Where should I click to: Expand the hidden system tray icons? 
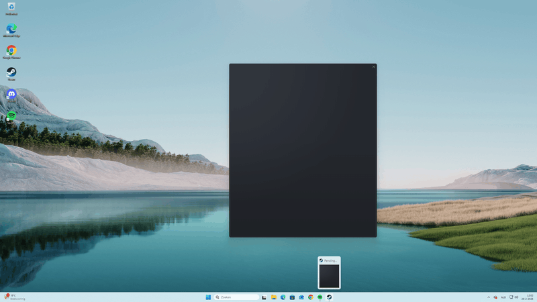click(489, 297)
